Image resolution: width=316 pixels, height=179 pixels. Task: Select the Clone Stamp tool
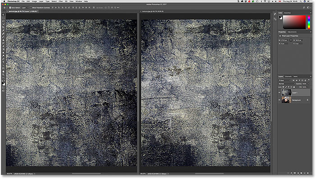coord(3,40)
